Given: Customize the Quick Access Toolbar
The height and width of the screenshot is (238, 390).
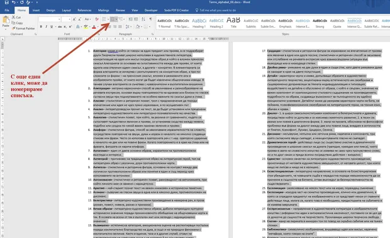Looking at the screenshot, I should [37, 3].
